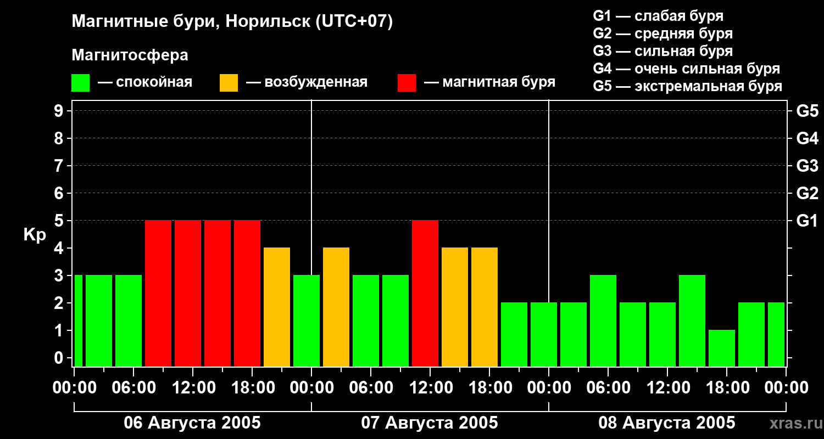
Task: Click the Kp 3 bar after 12:00 on 08 Августа
Action: point(692,320)
